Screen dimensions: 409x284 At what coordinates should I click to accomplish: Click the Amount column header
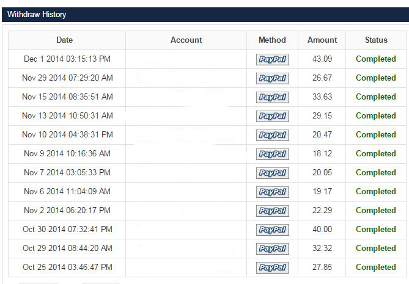pyautogui.click(x=322, y=40)
